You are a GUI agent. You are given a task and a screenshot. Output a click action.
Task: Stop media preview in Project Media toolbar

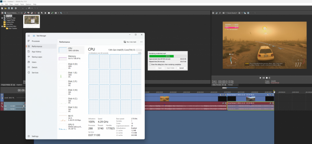pos(49,13)
